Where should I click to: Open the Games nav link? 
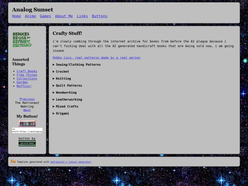point(45,16)
